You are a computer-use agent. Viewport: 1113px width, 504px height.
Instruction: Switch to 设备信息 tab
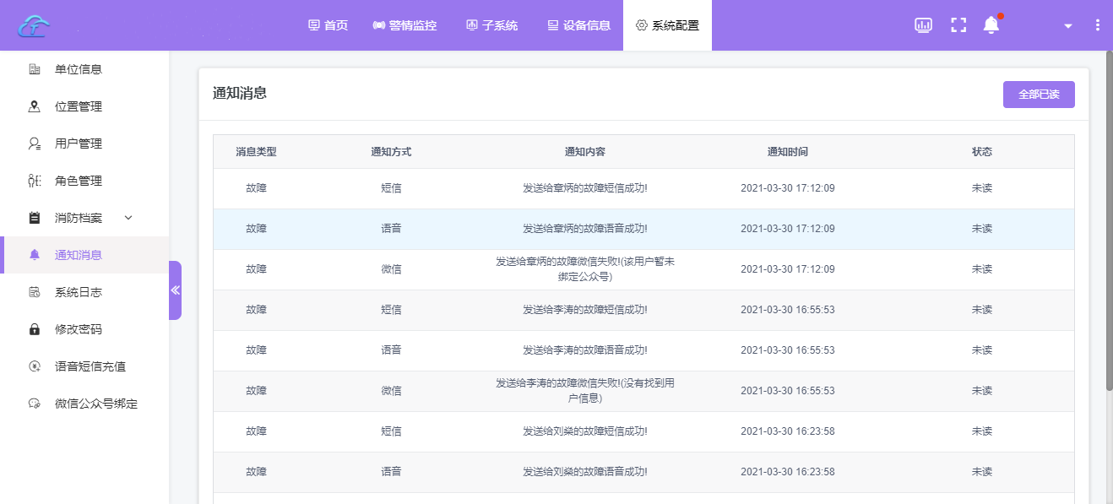pyautogui.click(x=578, y=25)
